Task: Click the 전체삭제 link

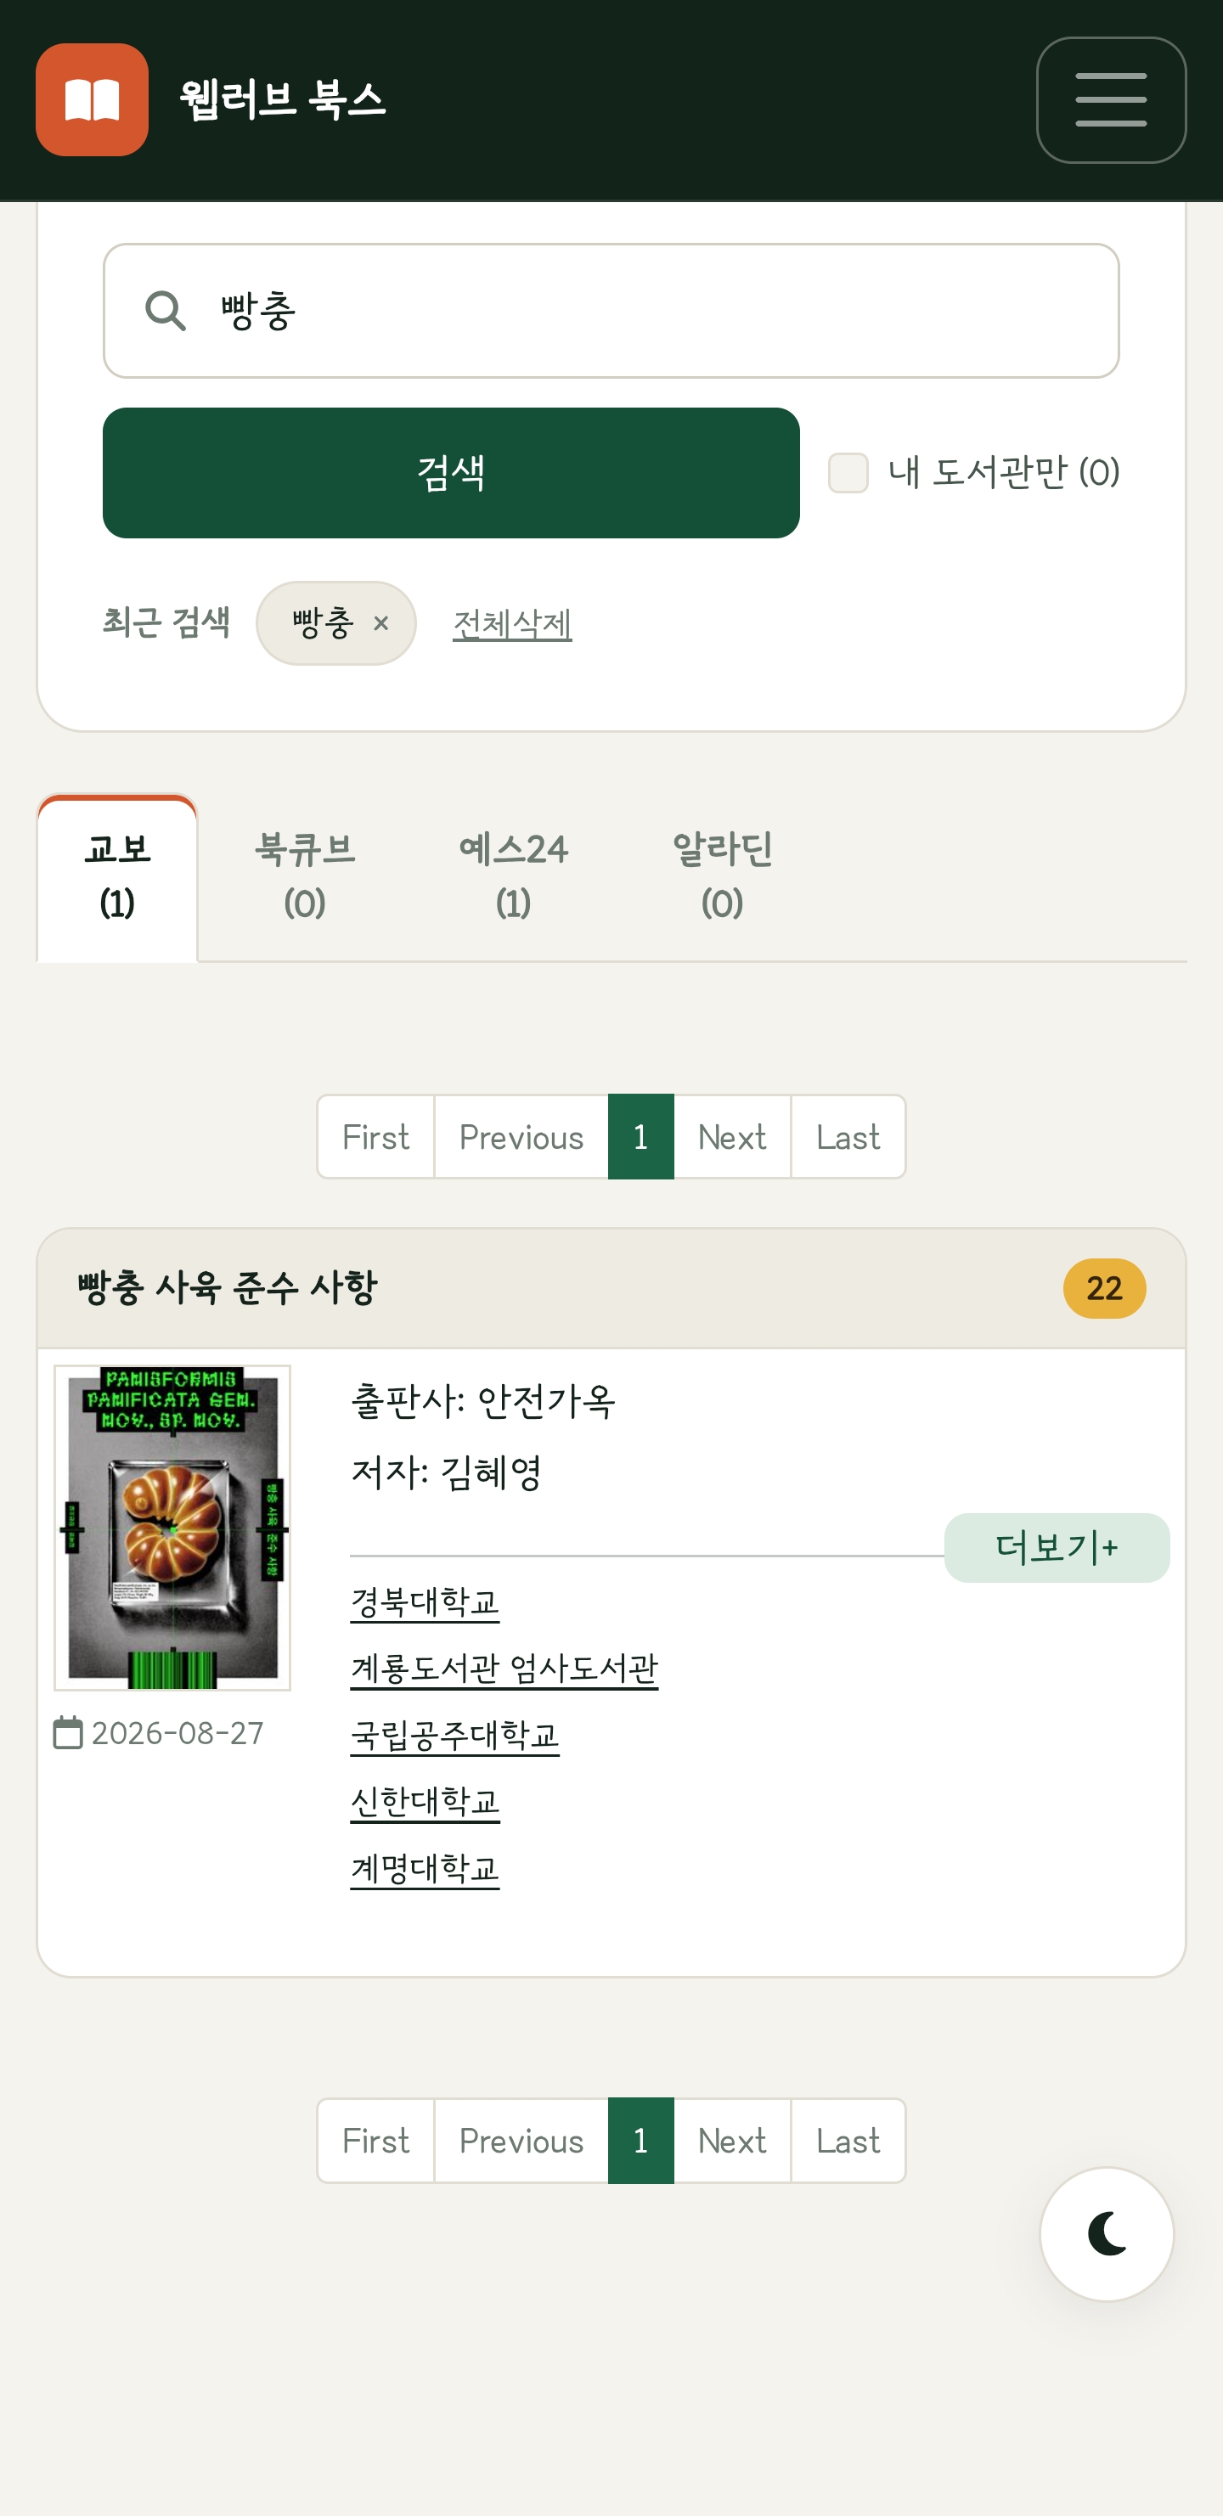Action: pos(512,623)
